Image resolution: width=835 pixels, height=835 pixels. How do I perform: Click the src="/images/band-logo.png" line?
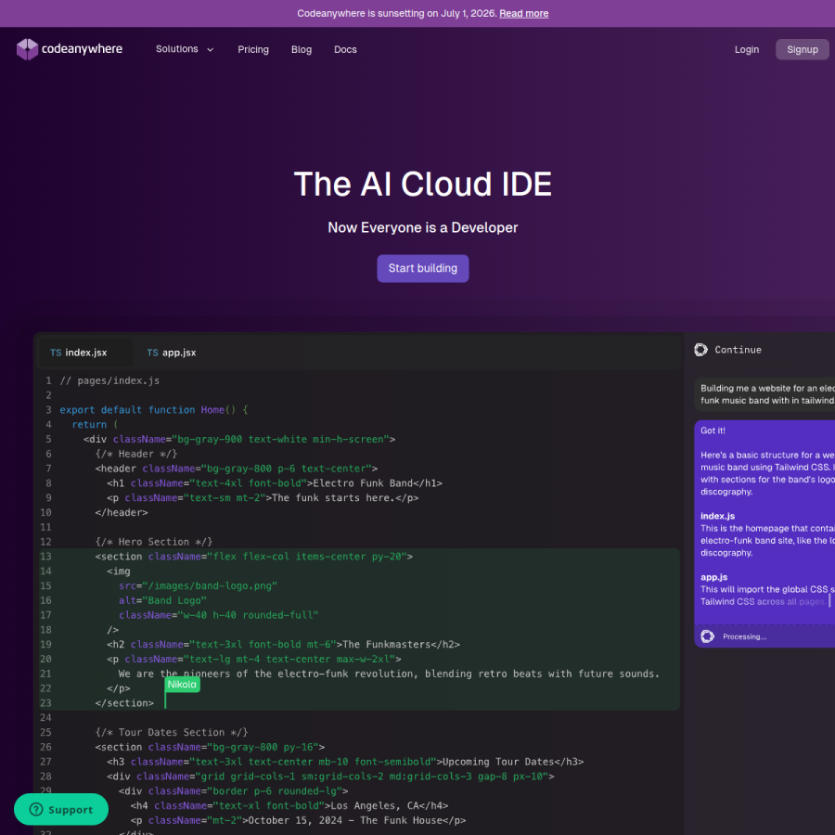pyautogui.click(x=199, y=585)
